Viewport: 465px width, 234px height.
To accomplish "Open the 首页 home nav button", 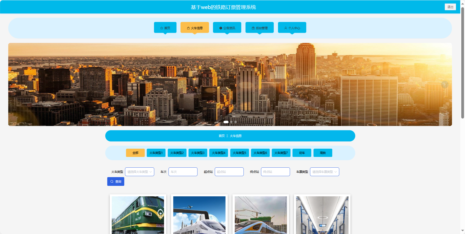I will [165, 27].
